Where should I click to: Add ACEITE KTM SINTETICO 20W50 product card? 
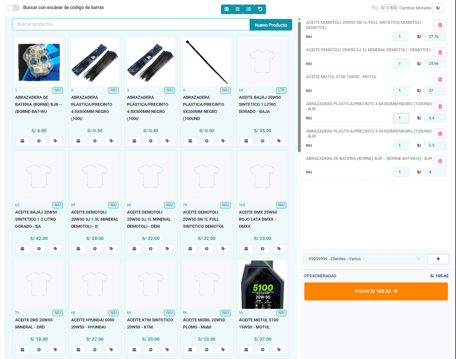tap(151, 306)
